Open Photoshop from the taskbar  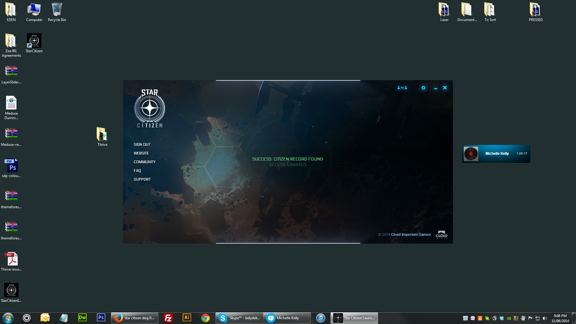[101, 318]
